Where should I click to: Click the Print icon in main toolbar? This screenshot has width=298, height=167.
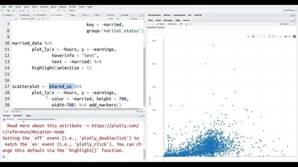click(28, 11)
